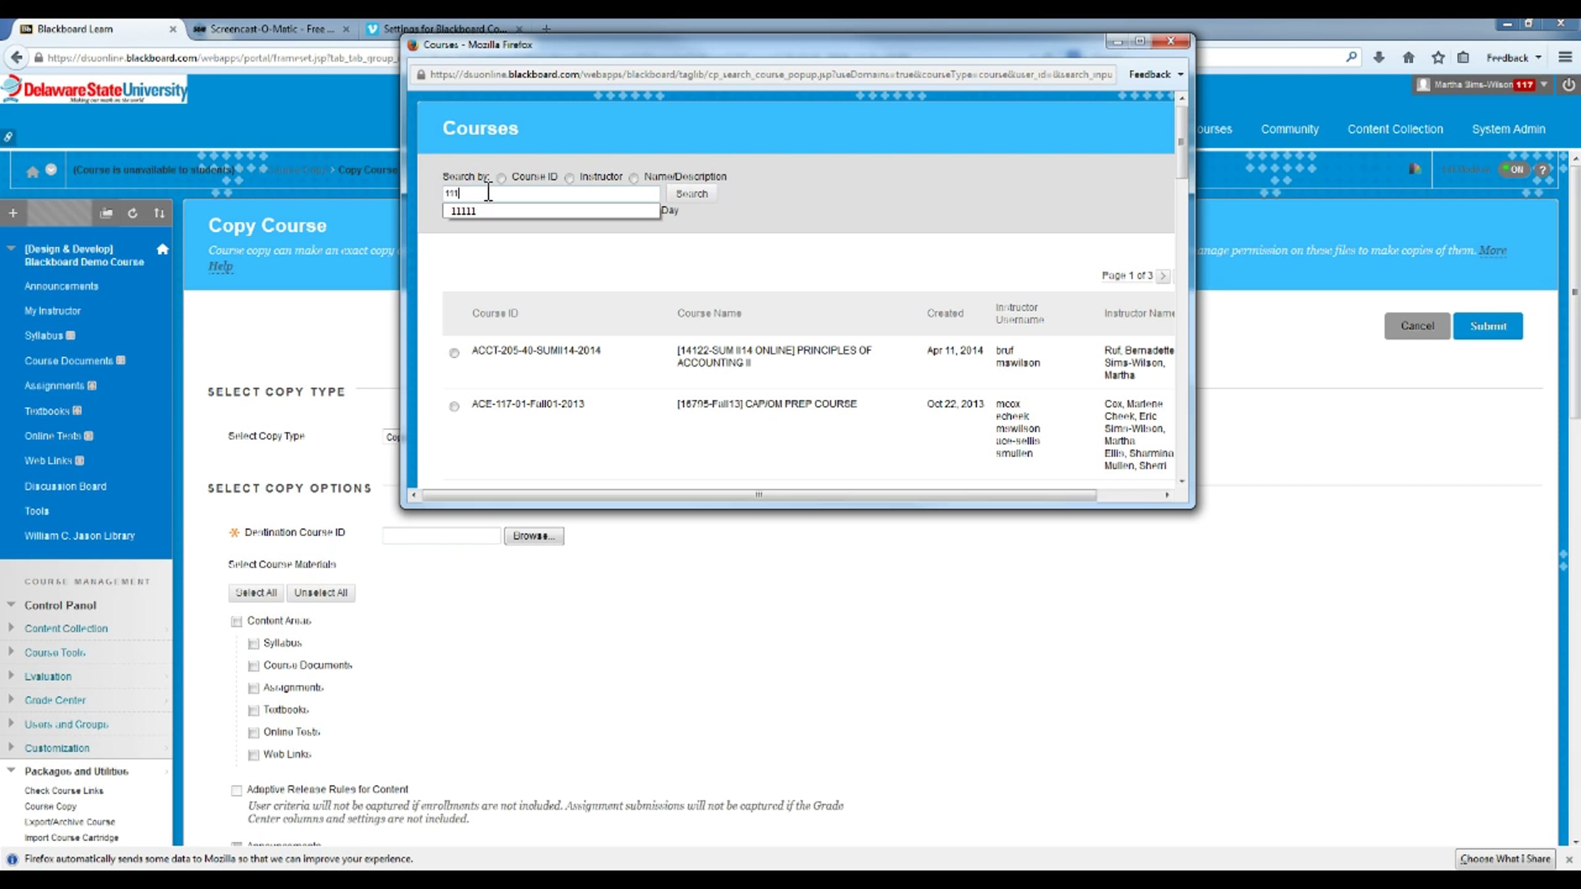This screenshot has width=1581, height=889.
Task: Select the ACE-117-01-Fall01-2013 course radio
Action: (x=454, y=406)
